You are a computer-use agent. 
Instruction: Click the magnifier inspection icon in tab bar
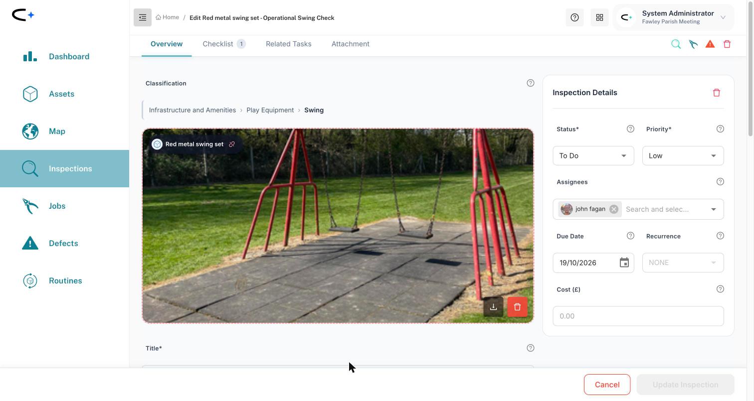676,44
